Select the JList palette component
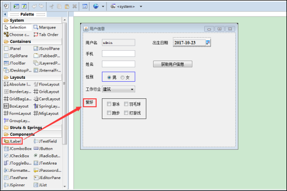287x191 pixels. coord(40,185)
